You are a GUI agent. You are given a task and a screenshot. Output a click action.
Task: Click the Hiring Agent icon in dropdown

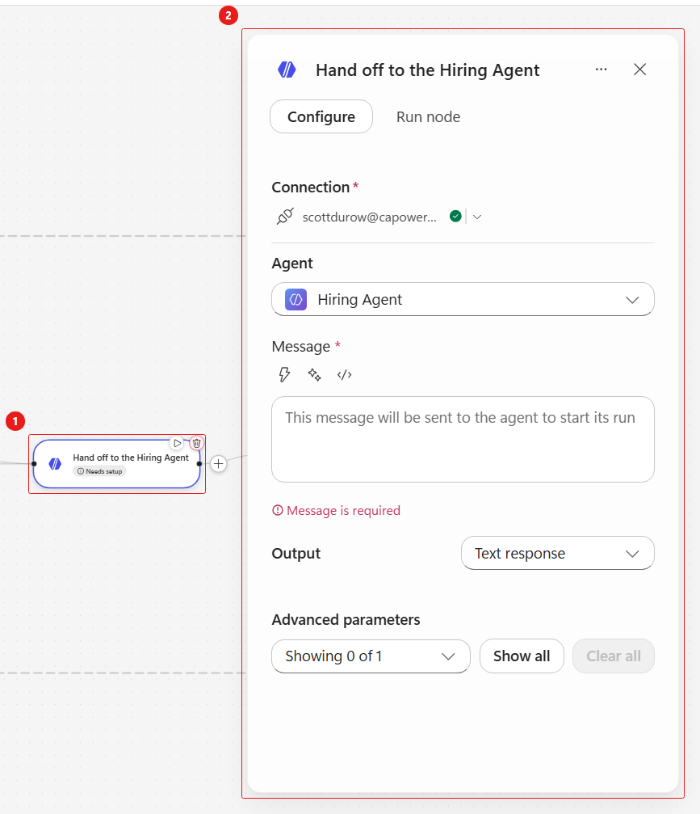pyautogui.click(x=296, y=300)
